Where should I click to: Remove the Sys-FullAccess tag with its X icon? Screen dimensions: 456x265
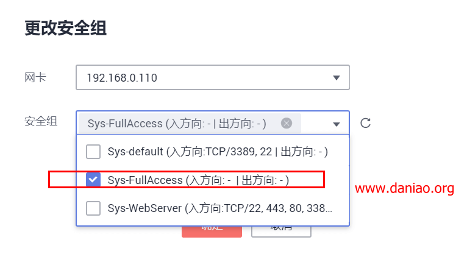click(x=287, y=123)
